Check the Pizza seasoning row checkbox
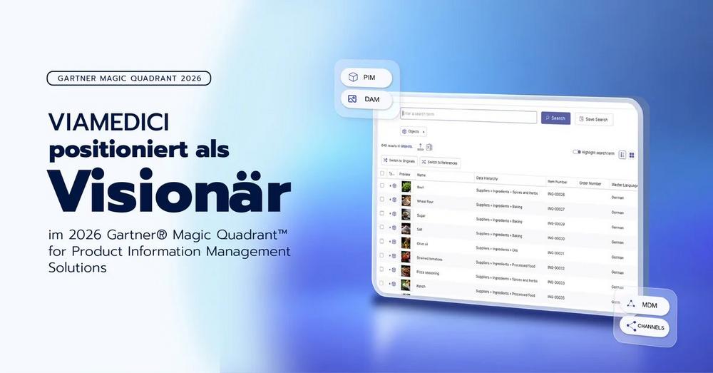Image resolution: width=713 pixels, height=373 pixels. pyautogui.click(x=382, y=270)
